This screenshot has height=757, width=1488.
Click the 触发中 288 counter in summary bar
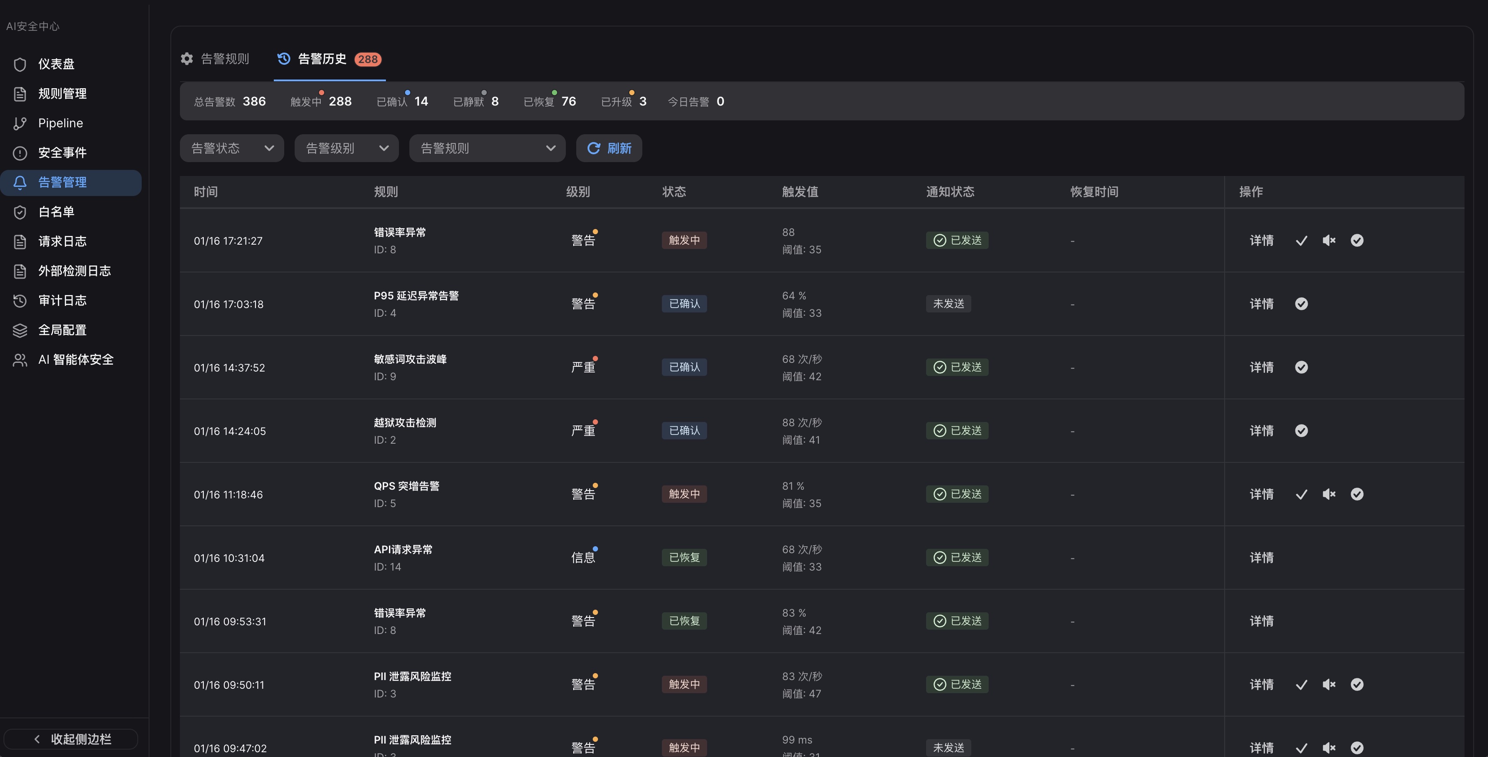tap(321, 101)
